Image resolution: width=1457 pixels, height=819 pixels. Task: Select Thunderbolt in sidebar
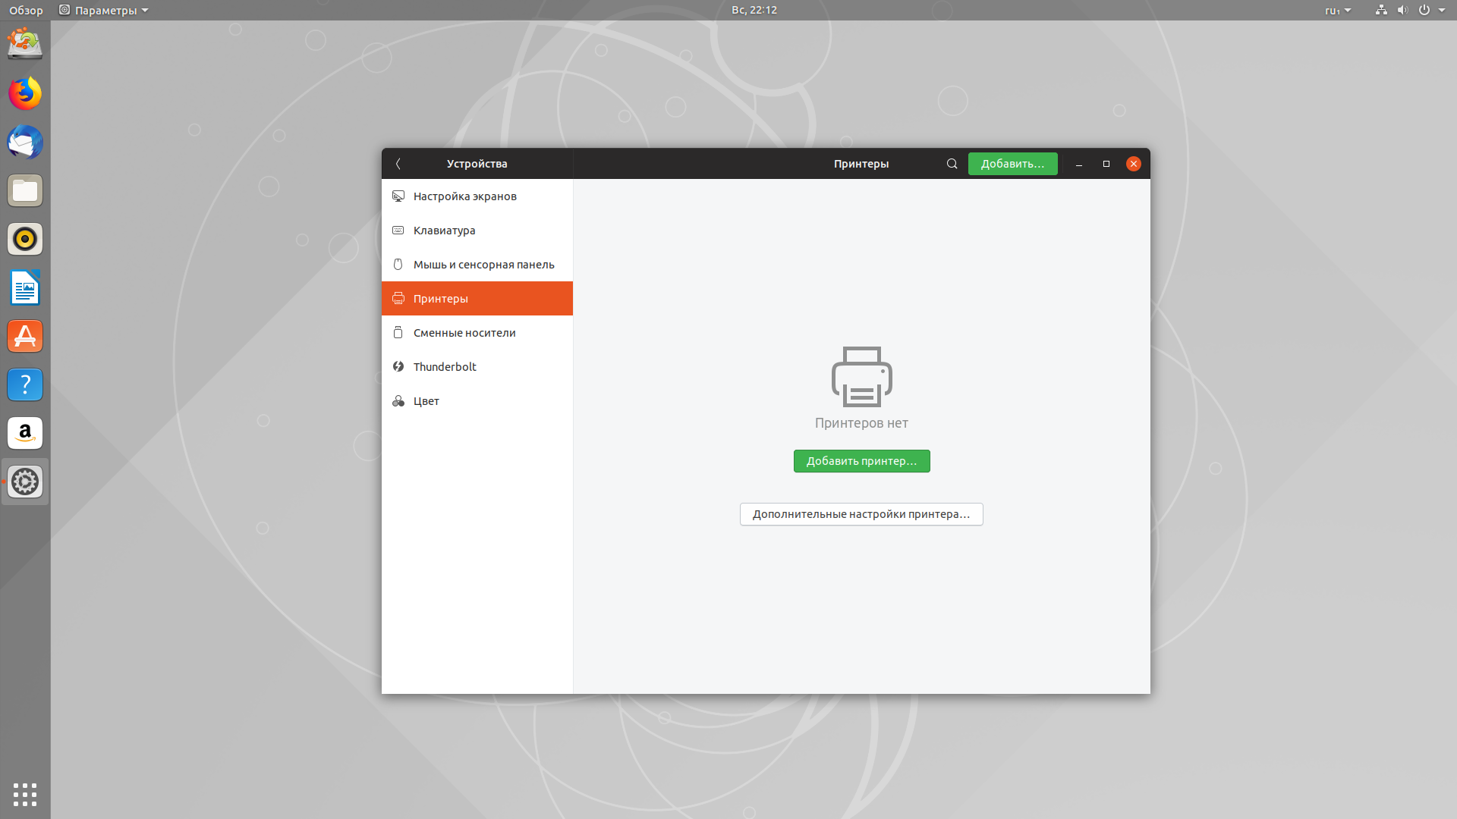pyautogui.click(x=445, y=367)
